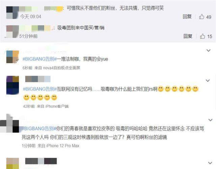Viewport: 216px width, 169px height.
Task: Open #BIGBANG告别# hashtag in 你们的青春 post
Action: [x=39, y=129]
